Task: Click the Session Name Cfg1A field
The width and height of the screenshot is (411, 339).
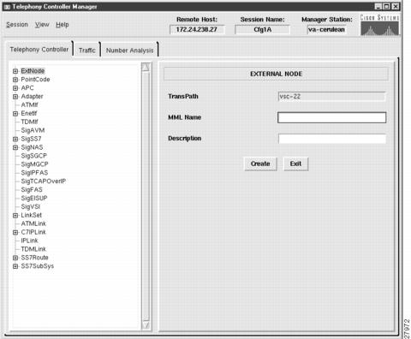Action: [x=262, y=29]
